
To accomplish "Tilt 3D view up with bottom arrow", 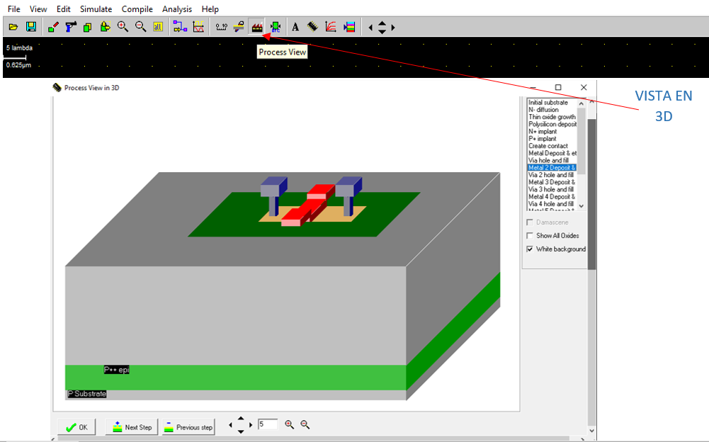I will click(x=241, y=419).
